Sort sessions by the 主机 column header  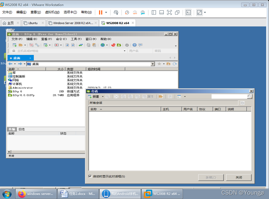tap(171, 109)
